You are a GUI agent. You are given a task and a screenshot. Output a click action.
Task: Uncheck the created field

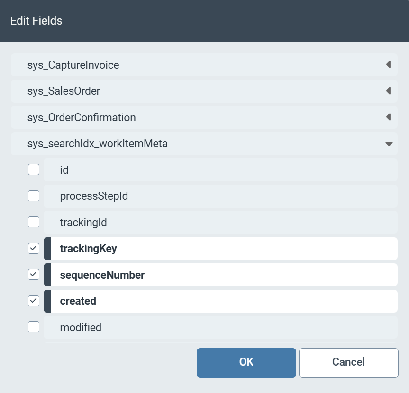pos(33,301)
